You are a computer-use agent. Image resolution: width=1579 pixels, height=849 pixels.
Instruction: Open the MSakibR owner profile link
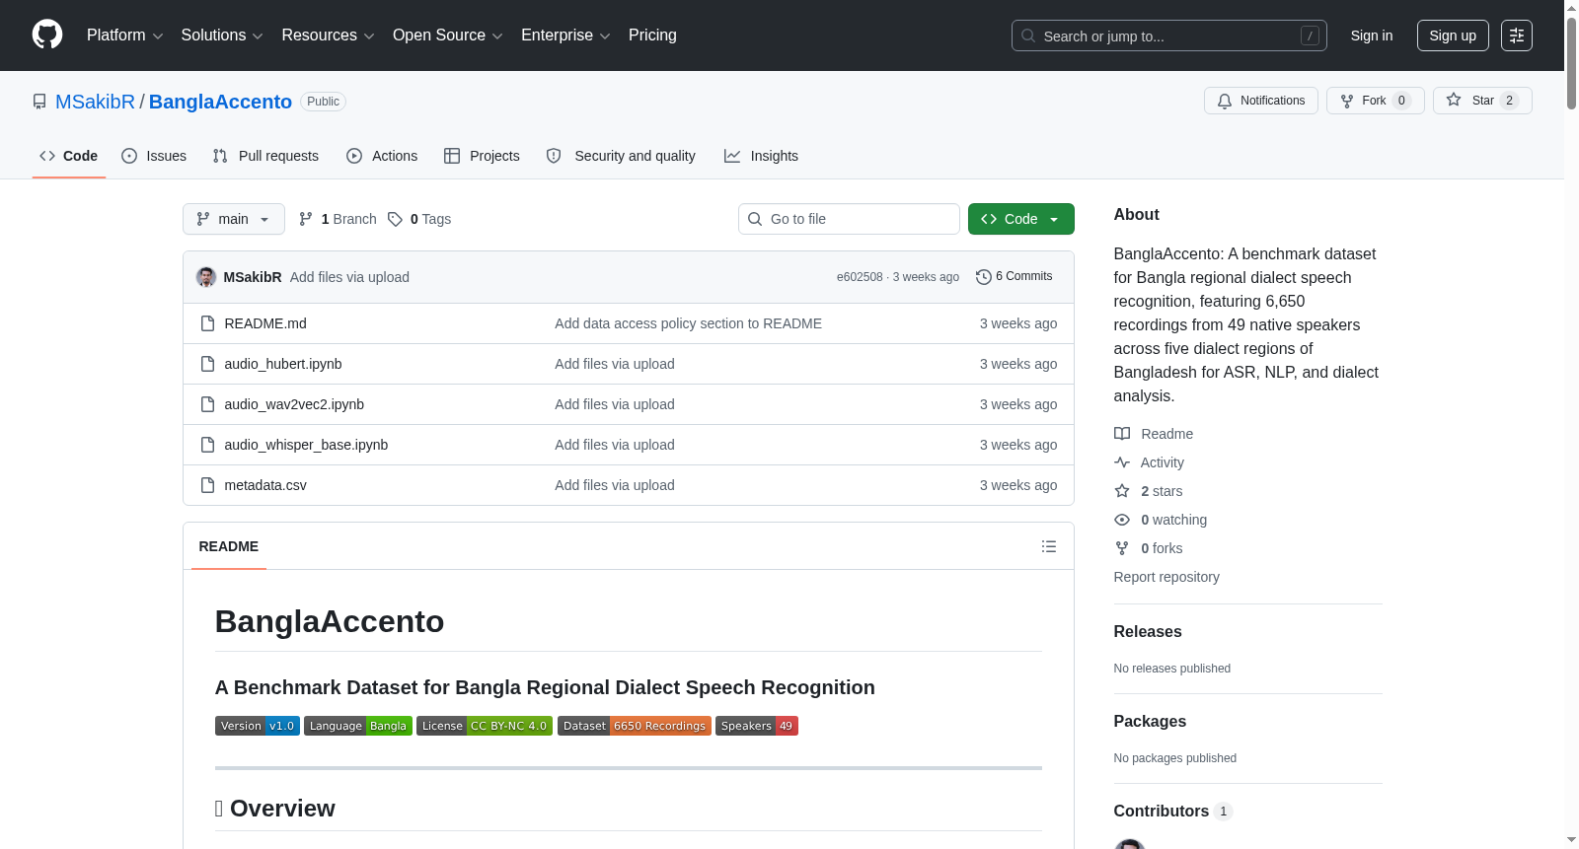(95, 102)
